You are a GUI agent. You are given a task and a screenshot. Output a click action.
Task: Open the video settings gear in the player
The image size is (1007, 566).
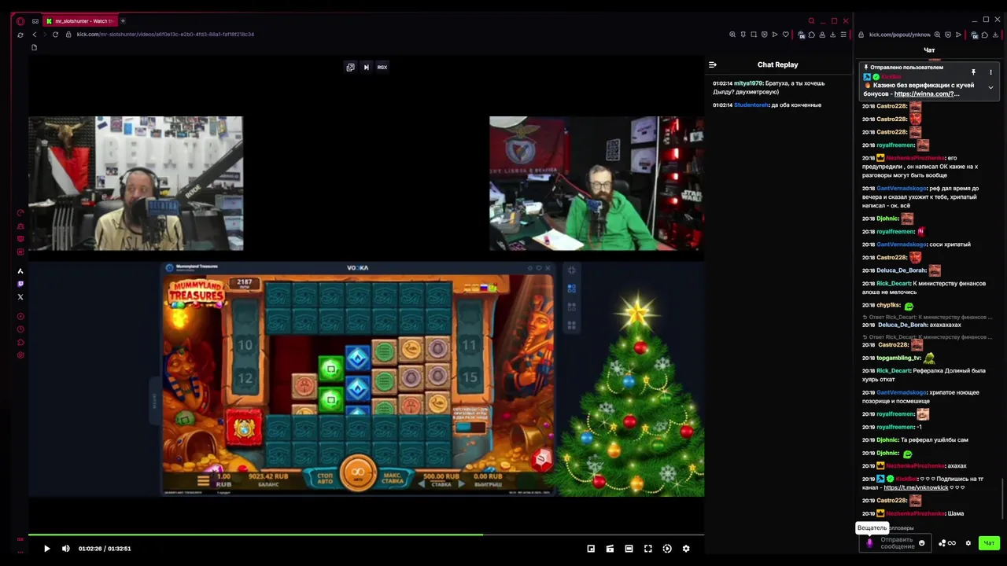[x=686, y=549]
